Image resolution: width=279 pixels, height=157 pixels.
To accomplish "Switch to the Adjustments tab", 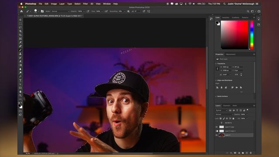I will pos(231,54).
